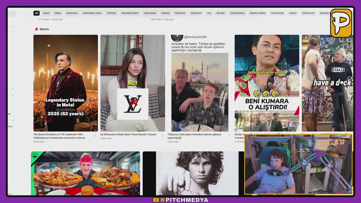Select the Sitcoms chip
Screen dimensions: 361x203
(221, 13)
